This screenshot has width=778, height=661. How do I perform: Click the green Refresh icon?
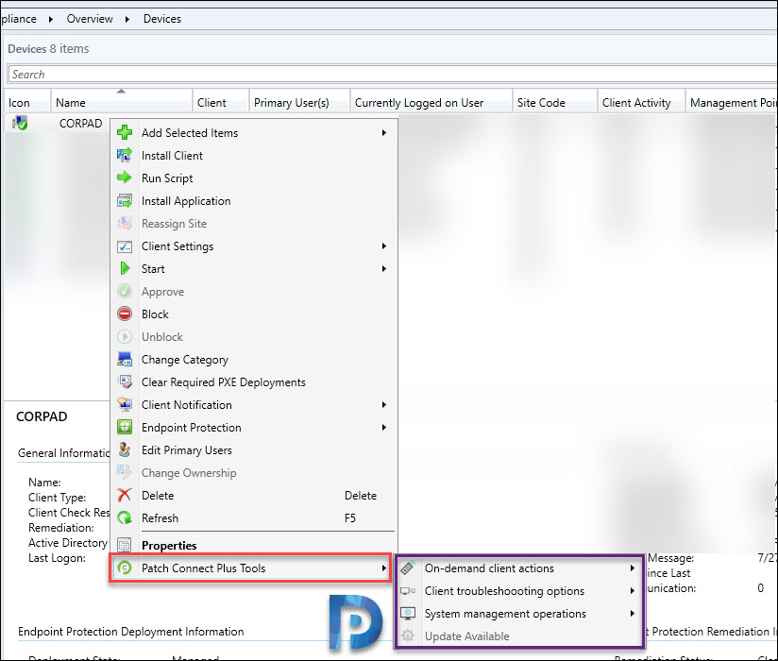pos(125,517)
